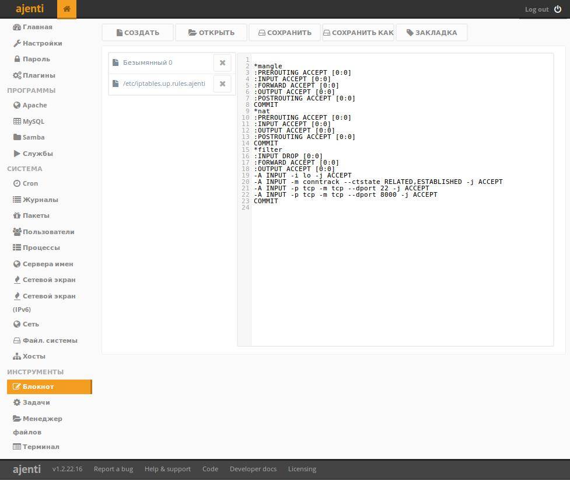Open the Терминал tool in sidebar
Screen dimensions: 570x480
[40, 447]
